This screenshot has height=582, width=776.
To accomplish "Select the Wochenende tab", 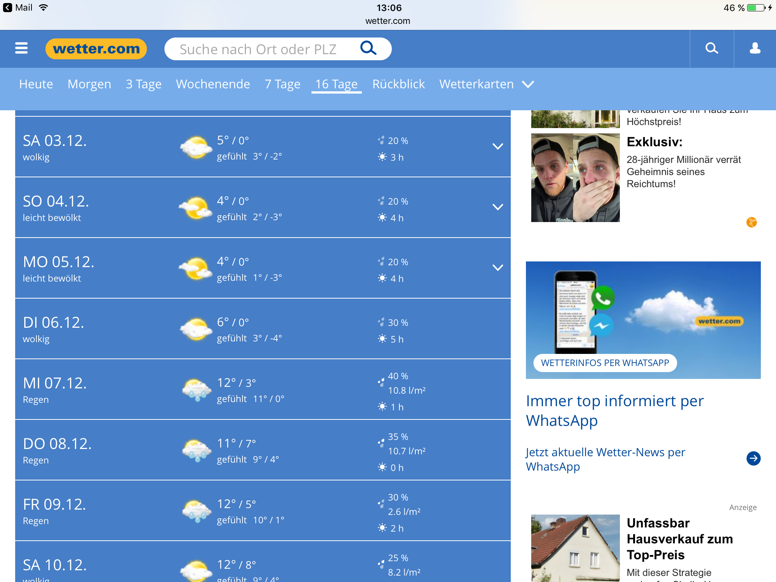I will pos(213,84).
